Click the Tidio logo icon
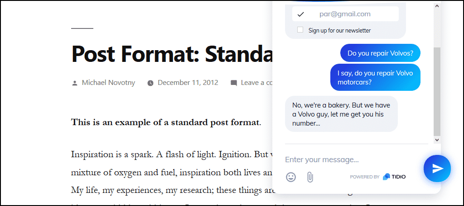Image resolution: width=464 pixels, height=206 pixels. click(386, 177)
